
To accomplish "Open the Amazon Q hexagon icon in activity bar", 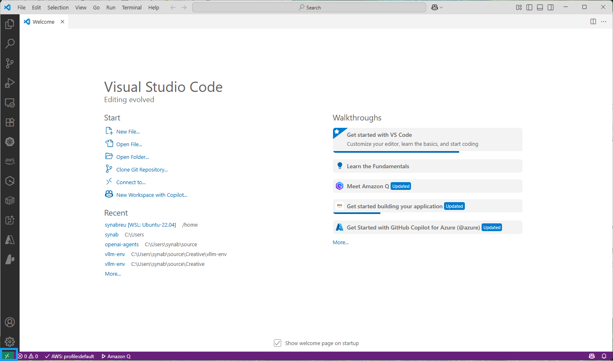I will 10,181.
